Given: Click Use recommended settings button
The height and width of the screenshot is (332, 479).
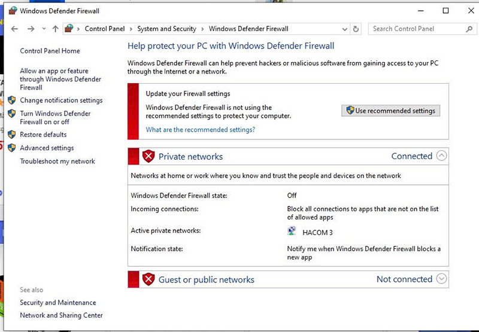Looking at the screenshot, I should 391,111.
